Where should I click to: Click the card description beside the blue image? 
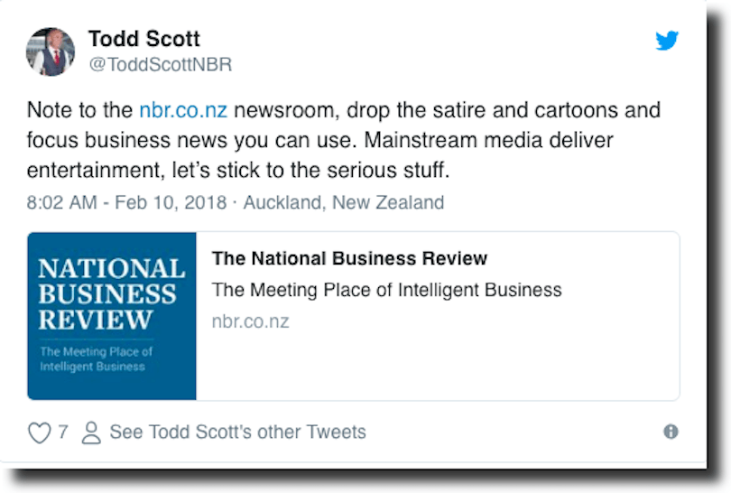pos(386,290)
